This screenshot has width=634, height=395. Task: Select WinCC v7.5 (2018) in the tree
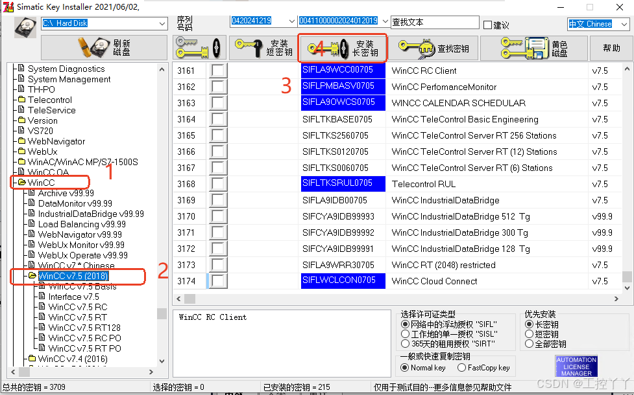click(73, 276)
